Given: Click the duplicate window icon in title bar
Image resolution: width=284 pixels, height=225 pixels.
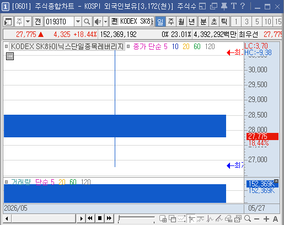Looking at the screenshot, I should tap(213, 7).
